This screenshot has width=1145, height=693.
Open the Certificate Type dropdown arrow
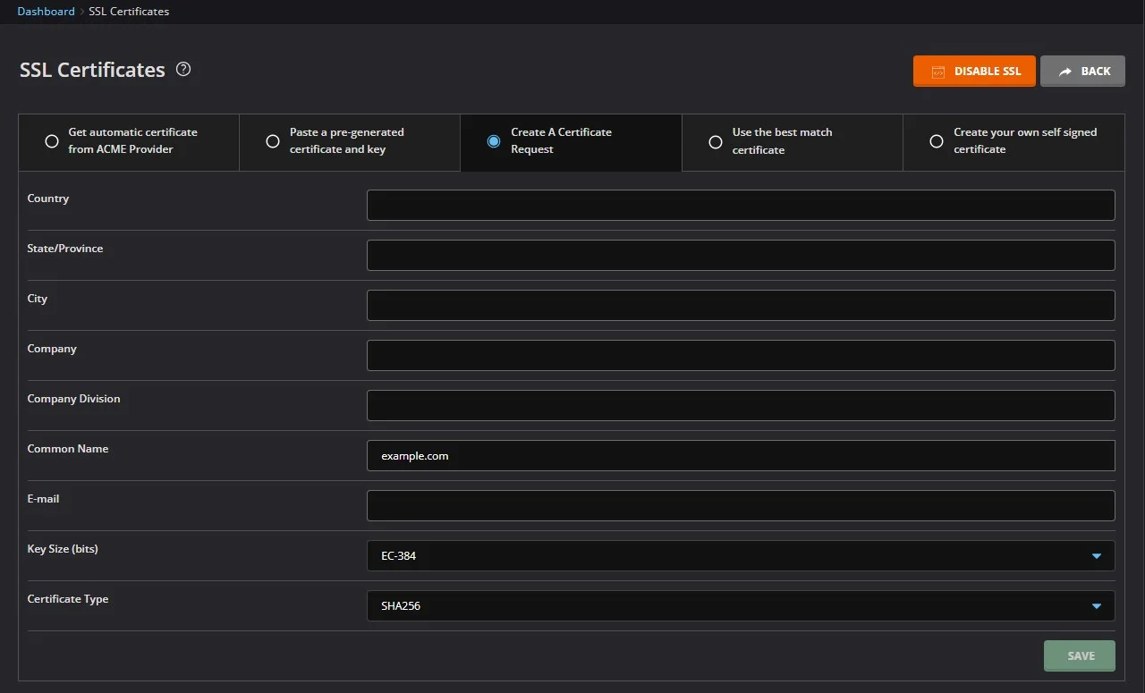[1097, 606]
